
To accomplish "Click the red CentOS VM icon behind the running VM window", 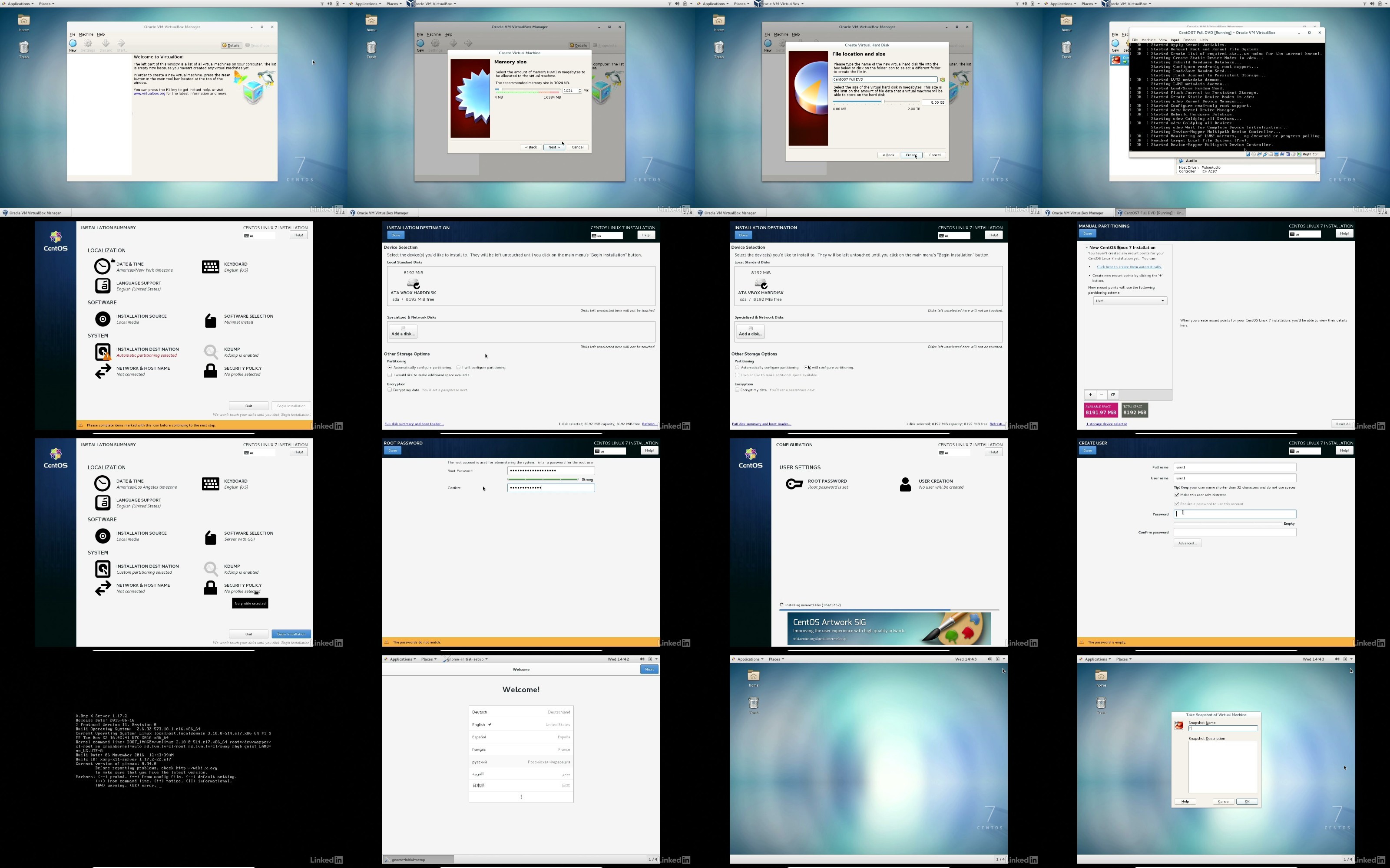I will tap(1116, 60).
